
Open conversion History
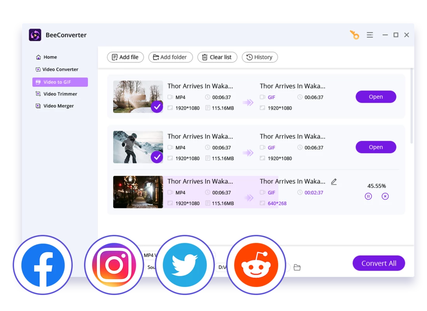(260, 57)
